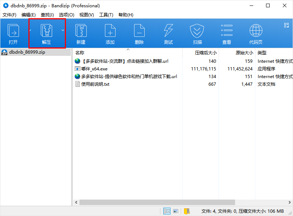Minimize the Bandizip window
This screenshot has width=293, height=216.
pos(251,5)
